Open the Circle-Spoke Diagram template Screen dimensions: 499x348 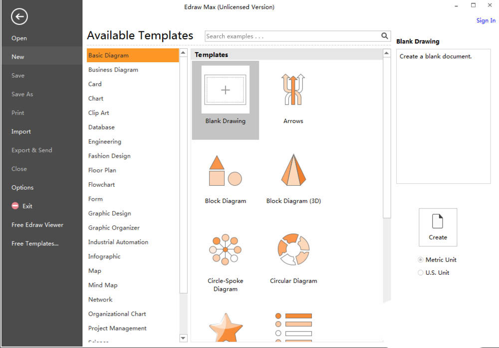225,249
